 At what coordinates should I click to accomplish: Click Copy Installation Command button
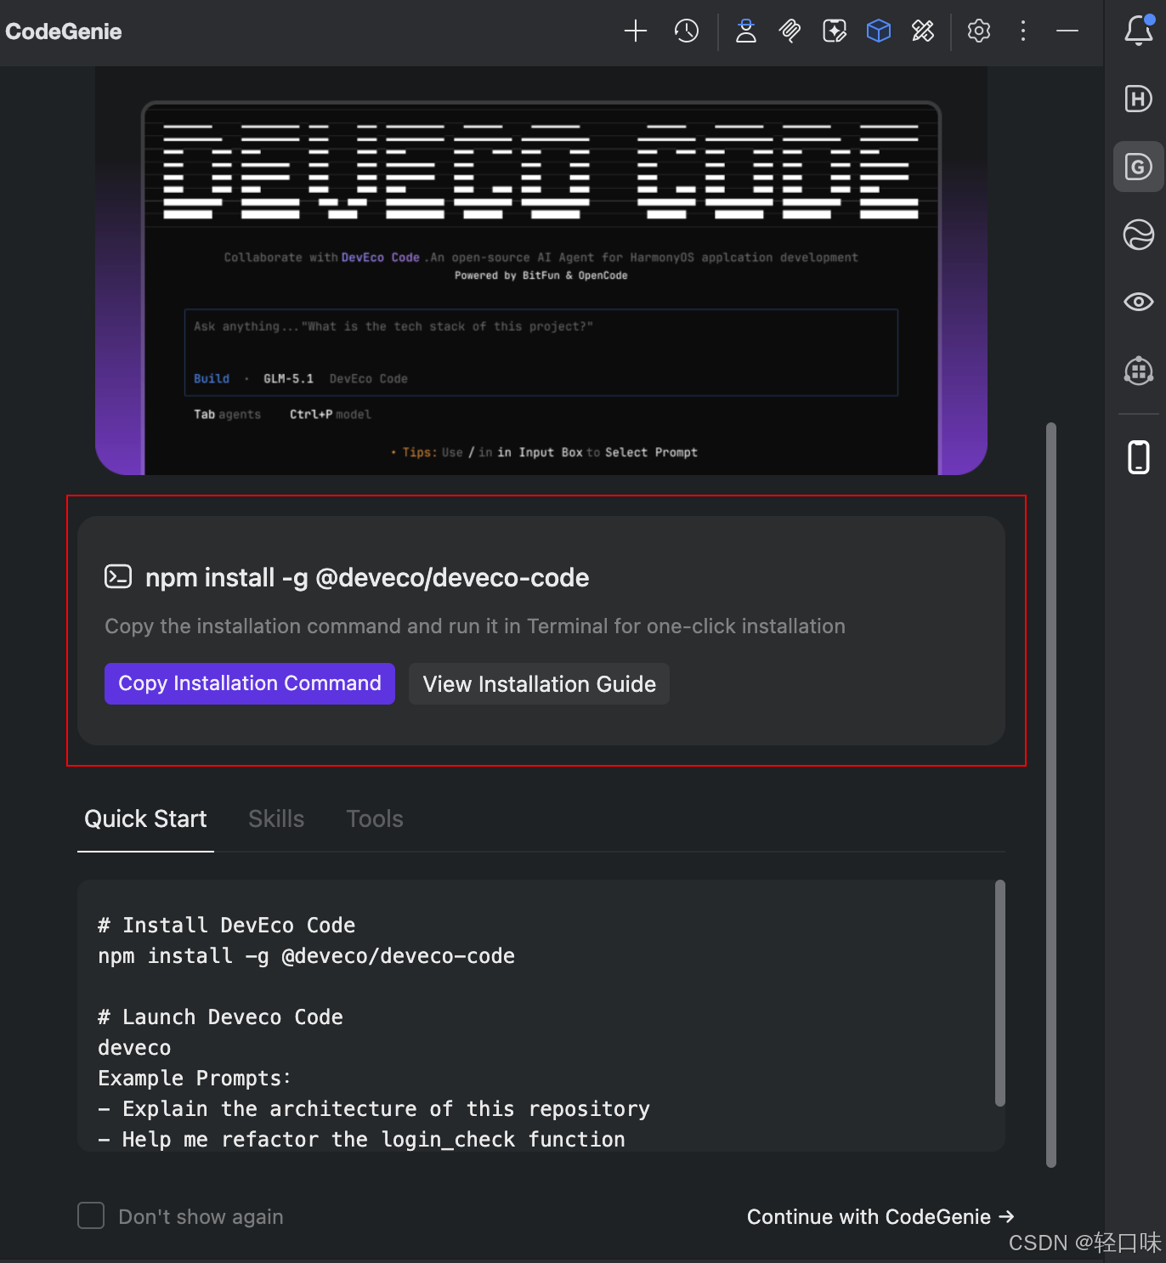point(250,683)
